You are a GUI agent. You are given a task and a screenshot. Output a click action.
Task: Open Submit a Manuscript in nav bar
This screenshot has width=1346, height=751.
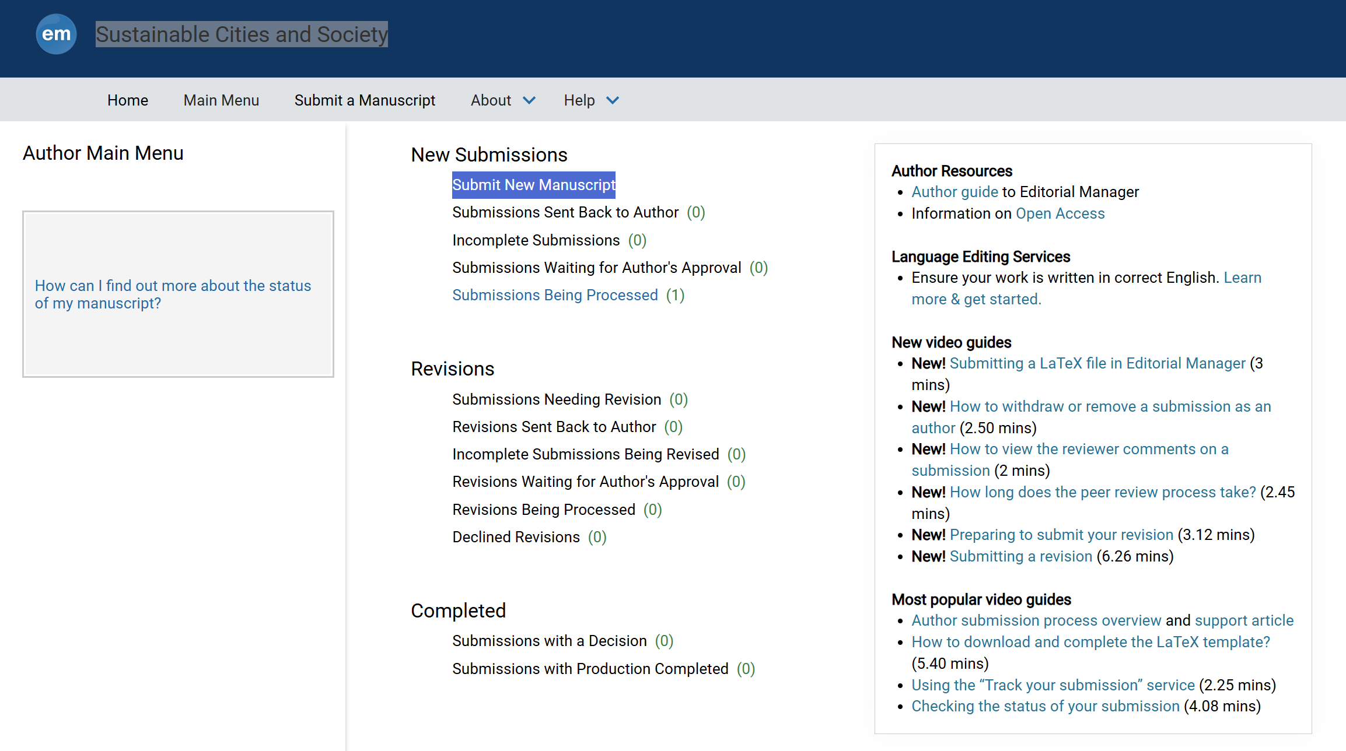[365, 100]
